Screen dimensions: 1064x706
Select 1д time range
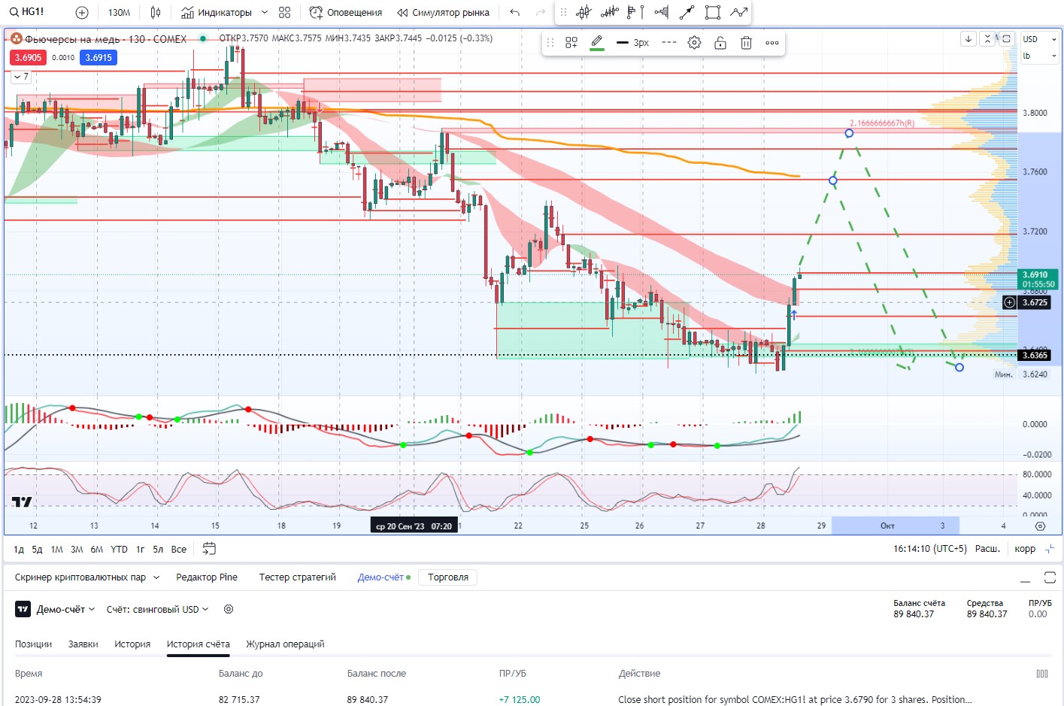19,550
